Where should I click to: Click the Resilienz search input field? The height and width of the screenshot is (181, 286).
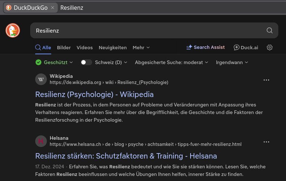(145, 31)
